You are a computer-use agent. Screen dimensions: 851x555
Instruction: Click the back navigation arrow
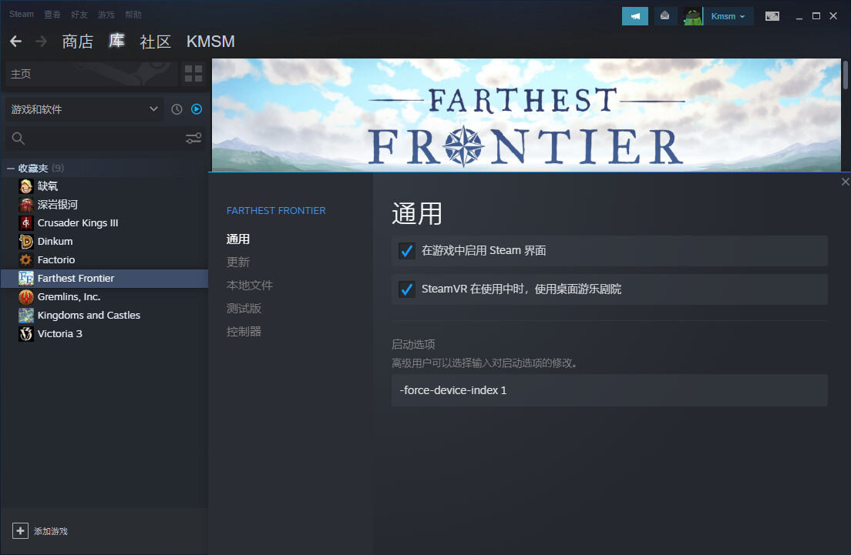[15, 42]
